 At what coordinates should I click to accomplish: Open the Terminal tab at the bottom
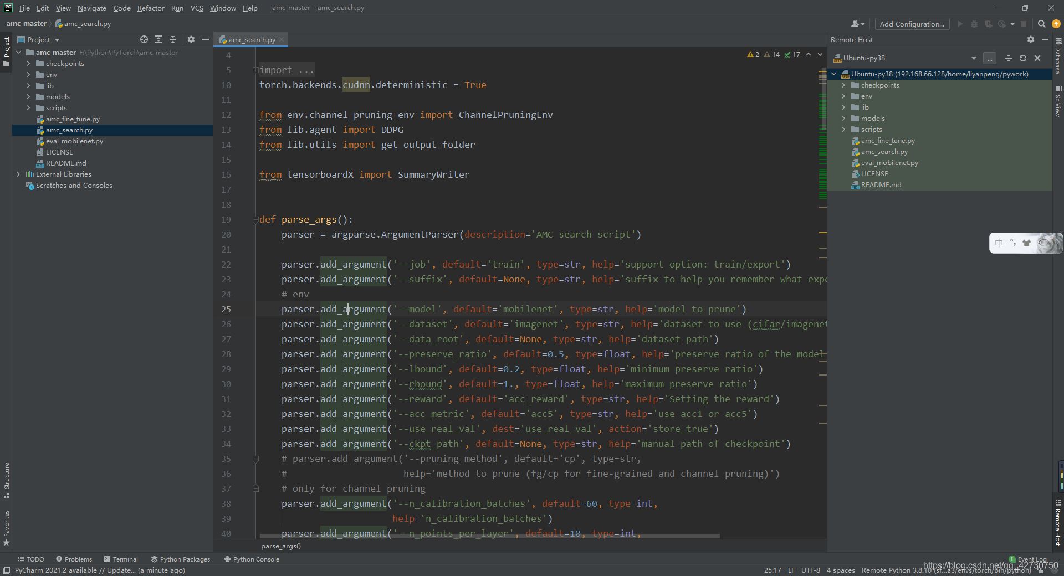120,559
